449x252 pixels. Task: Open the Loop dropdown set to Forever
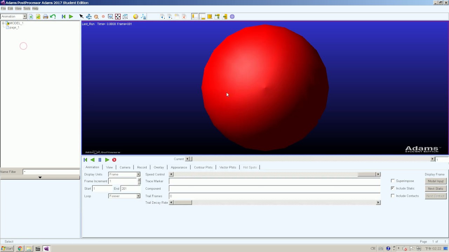(124, 196)
